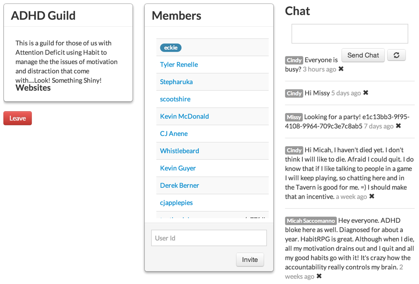419x284 pixels.
Task: Open Whistlebeard's member profile
Action: click(x=180, y=151)
